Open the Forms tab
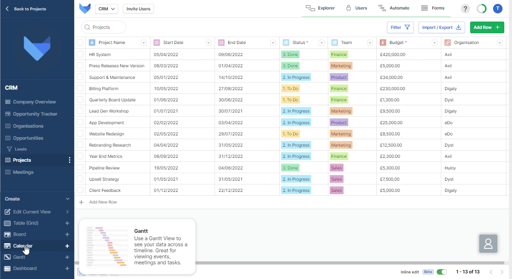 (x=433, y=8)
